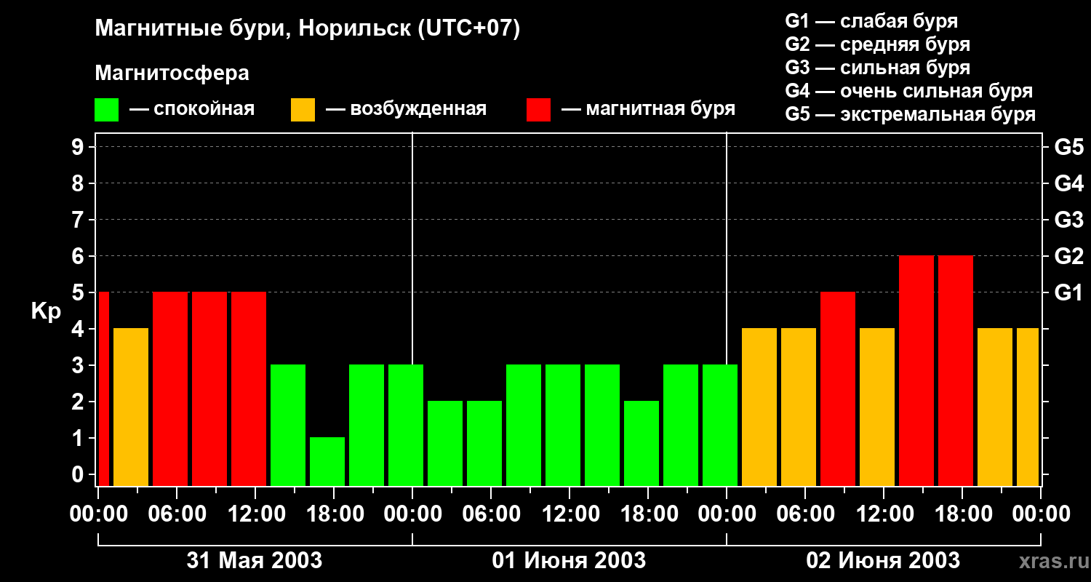Click the orange «возбужденная» legend square
This screenshot has width=1091, height=582.
303,110
